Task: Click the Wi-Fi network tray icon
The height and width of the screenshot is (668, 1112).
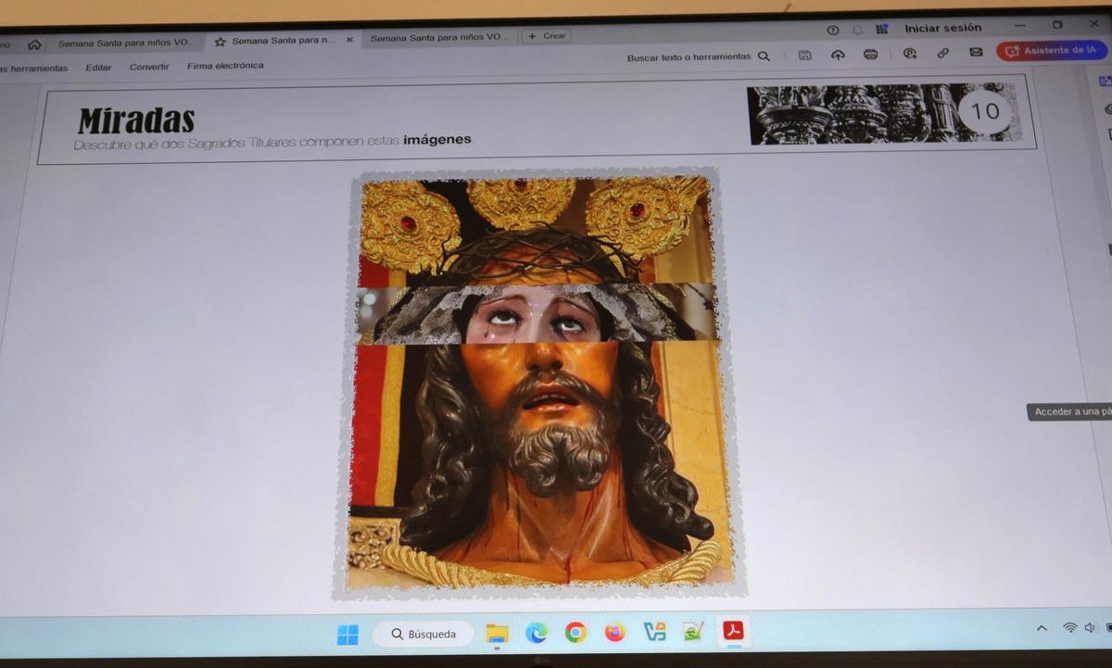Action: point(1069,628)
